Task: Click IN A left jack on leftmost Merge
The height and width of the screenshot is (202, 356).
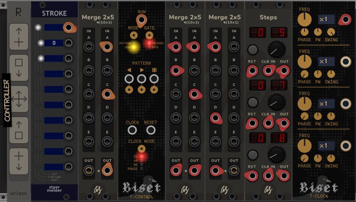Action: (89, 47)
